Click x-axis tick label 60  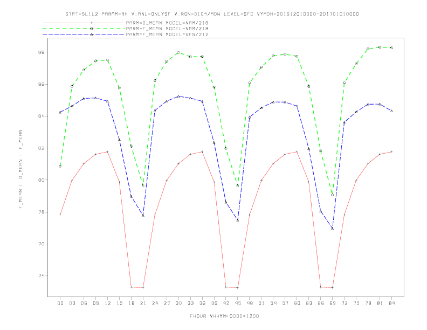pos(297,303)
